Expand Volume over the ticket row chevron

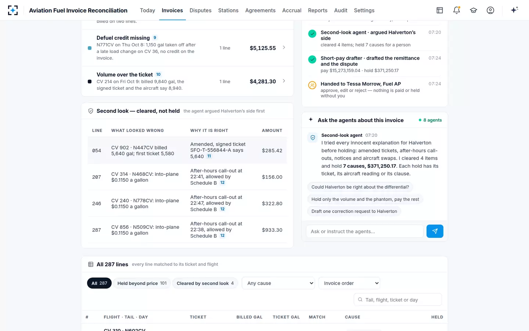(x=284, y=81)
